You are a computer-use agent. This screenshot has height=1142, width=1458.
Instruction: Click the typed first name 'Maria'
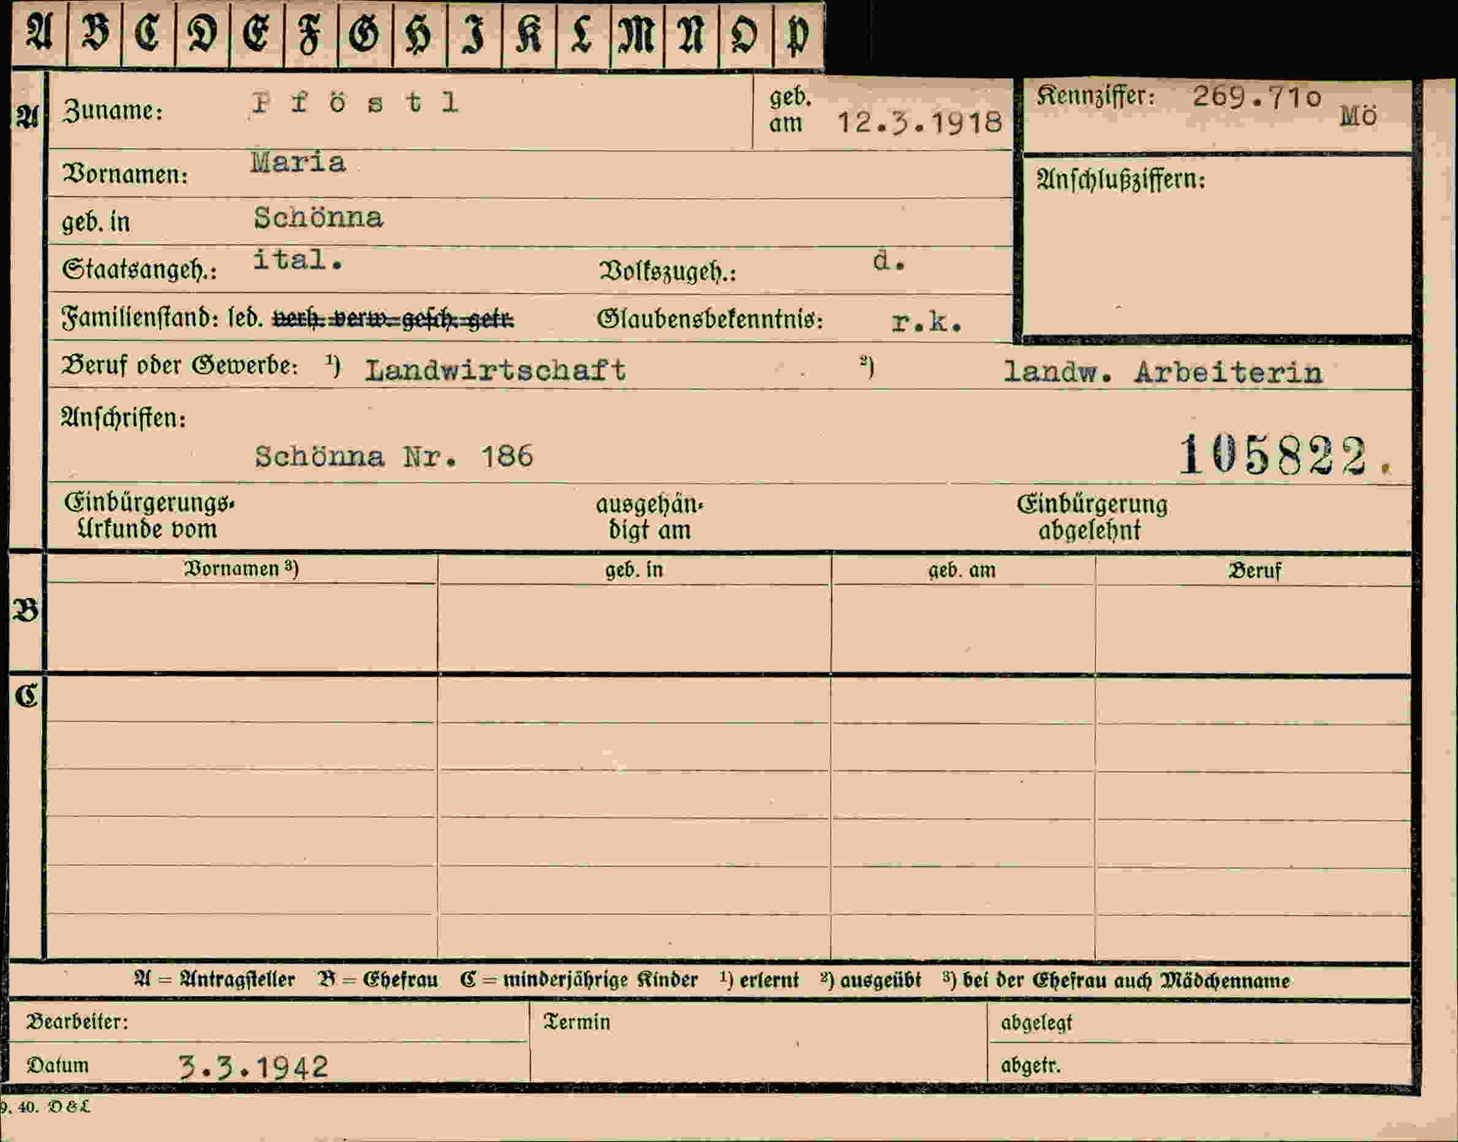pyautogui.click(x=298, y=162)
